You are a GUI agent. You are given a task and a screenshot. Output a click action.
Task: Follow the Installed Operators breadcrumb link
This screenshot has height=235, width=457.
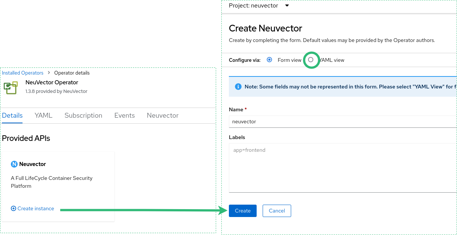[23, 73]
